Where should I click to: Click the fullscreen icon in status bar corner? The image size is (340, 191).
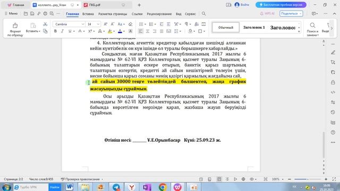(x=334, y=179)
